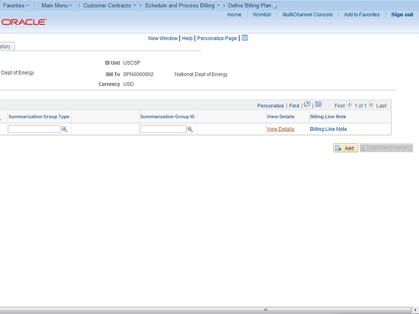
Task: Select Bill To value SPN0000002
Action: pyautogui.click(x=138, y=74)
